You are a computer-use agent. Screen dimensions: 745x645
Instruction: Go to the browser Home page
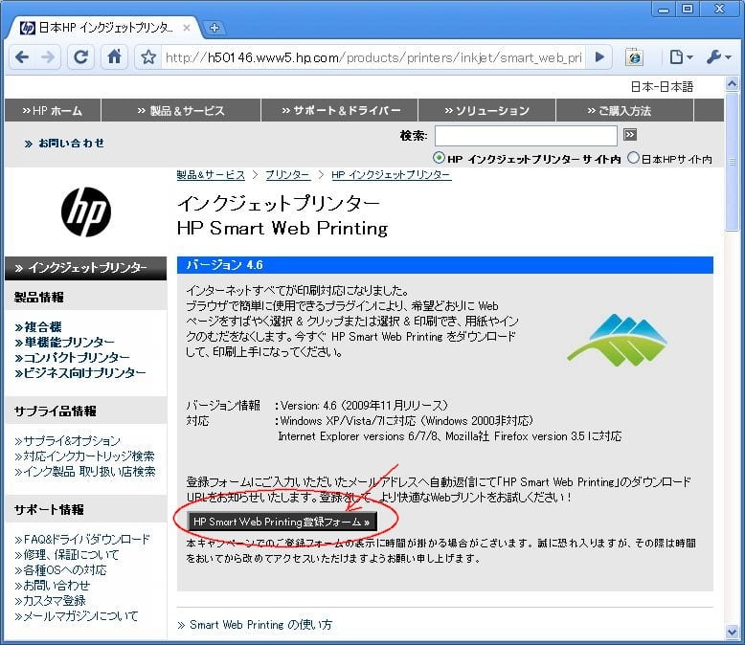(x=114, y=57)
